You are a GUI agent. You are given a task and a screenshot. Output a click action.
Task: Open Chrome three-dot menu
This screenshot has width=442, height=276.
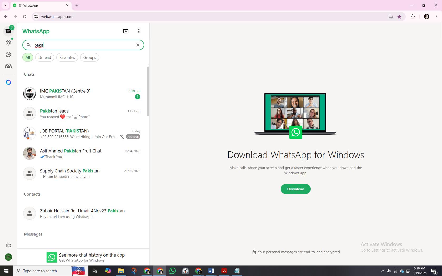[x=436, y=17]
